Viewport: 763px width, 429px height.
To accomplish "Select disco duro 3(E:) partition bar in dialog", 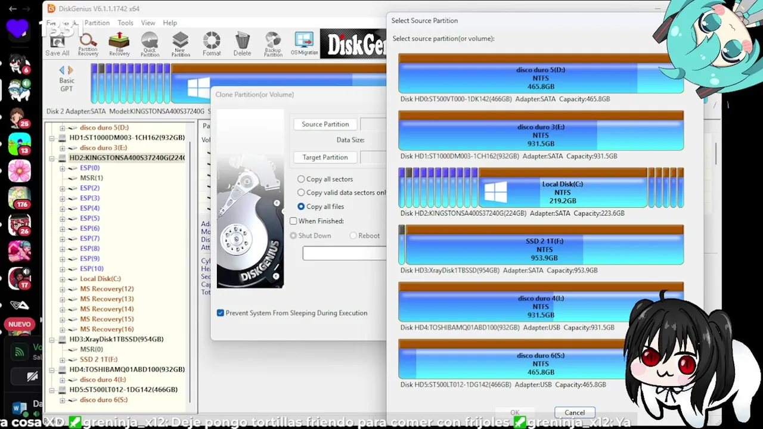I will [x=541, y=130].
